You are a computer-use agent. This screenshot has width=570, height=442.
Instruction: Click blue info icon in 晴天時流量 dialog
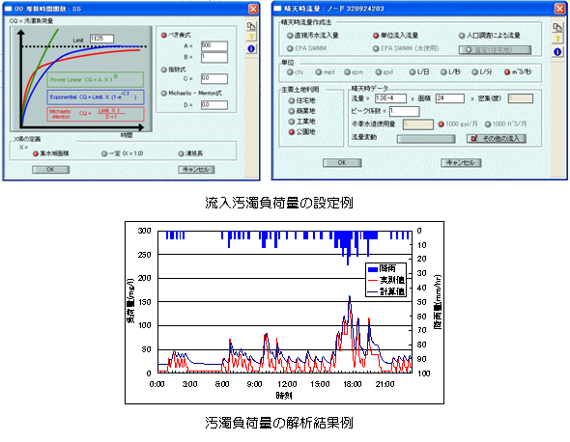click(x=557, y=51)
